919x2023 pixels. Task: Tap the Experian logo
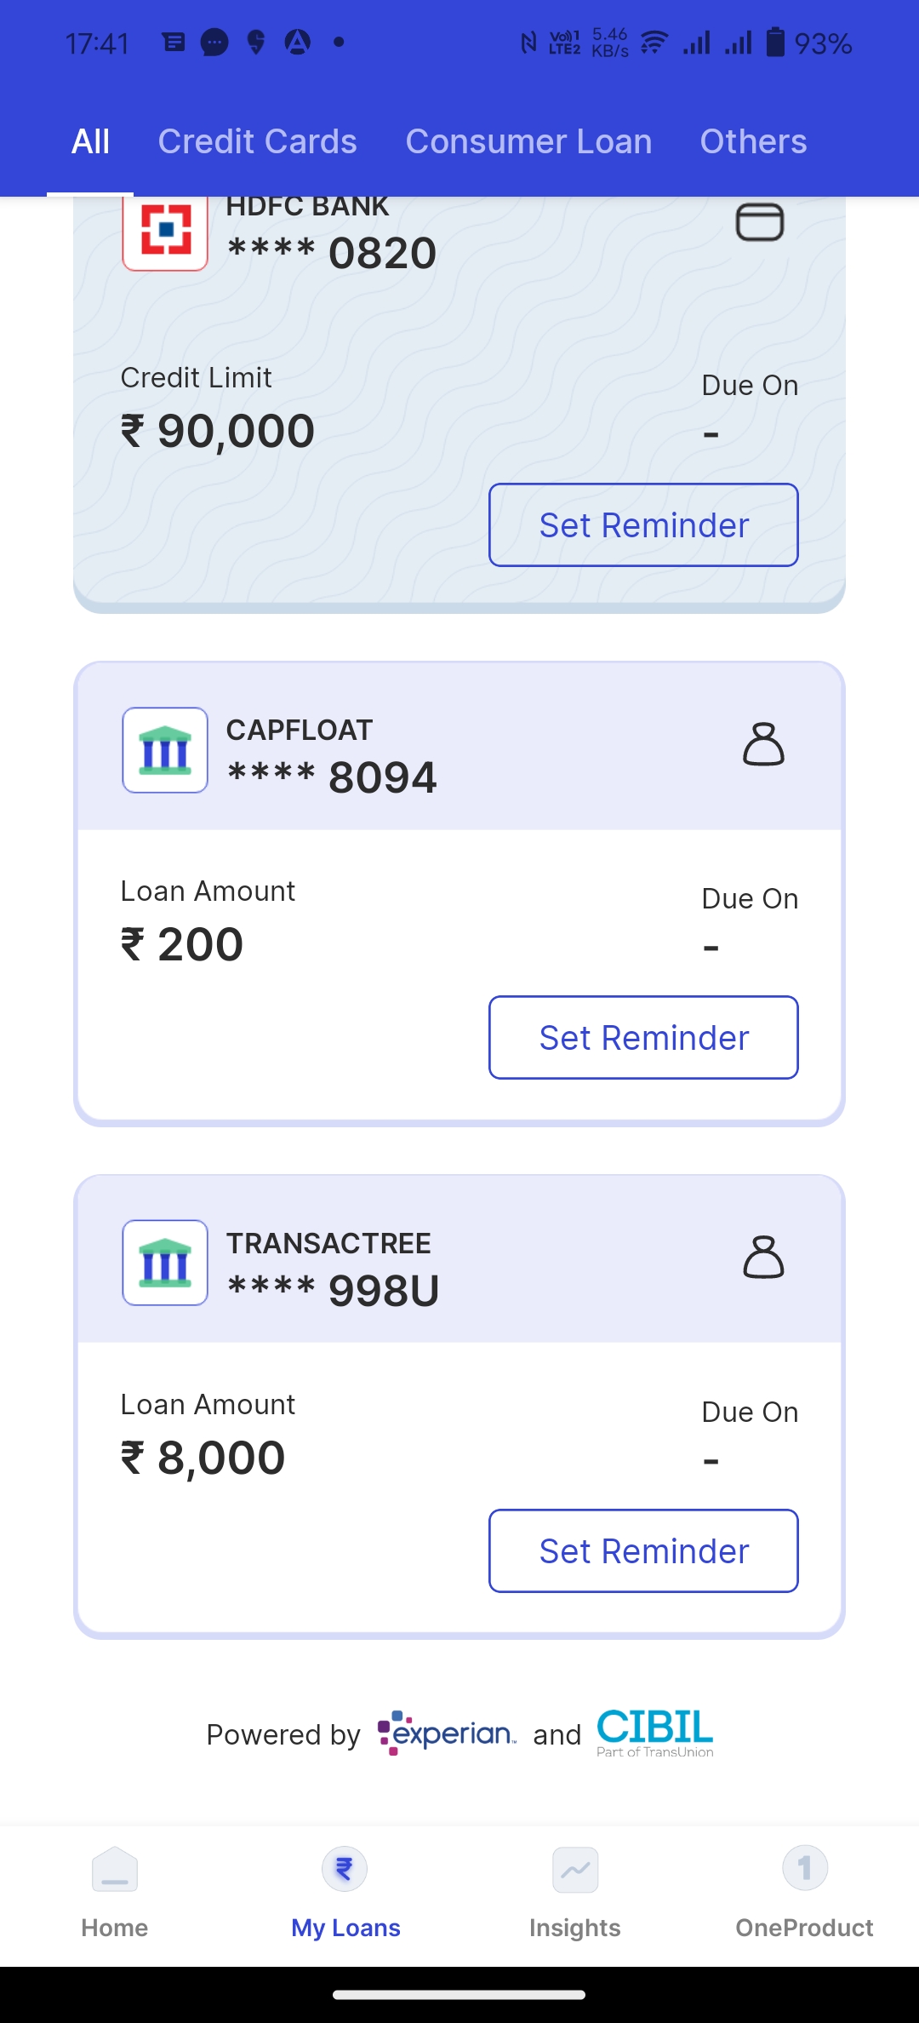[x=447, y=1733]
